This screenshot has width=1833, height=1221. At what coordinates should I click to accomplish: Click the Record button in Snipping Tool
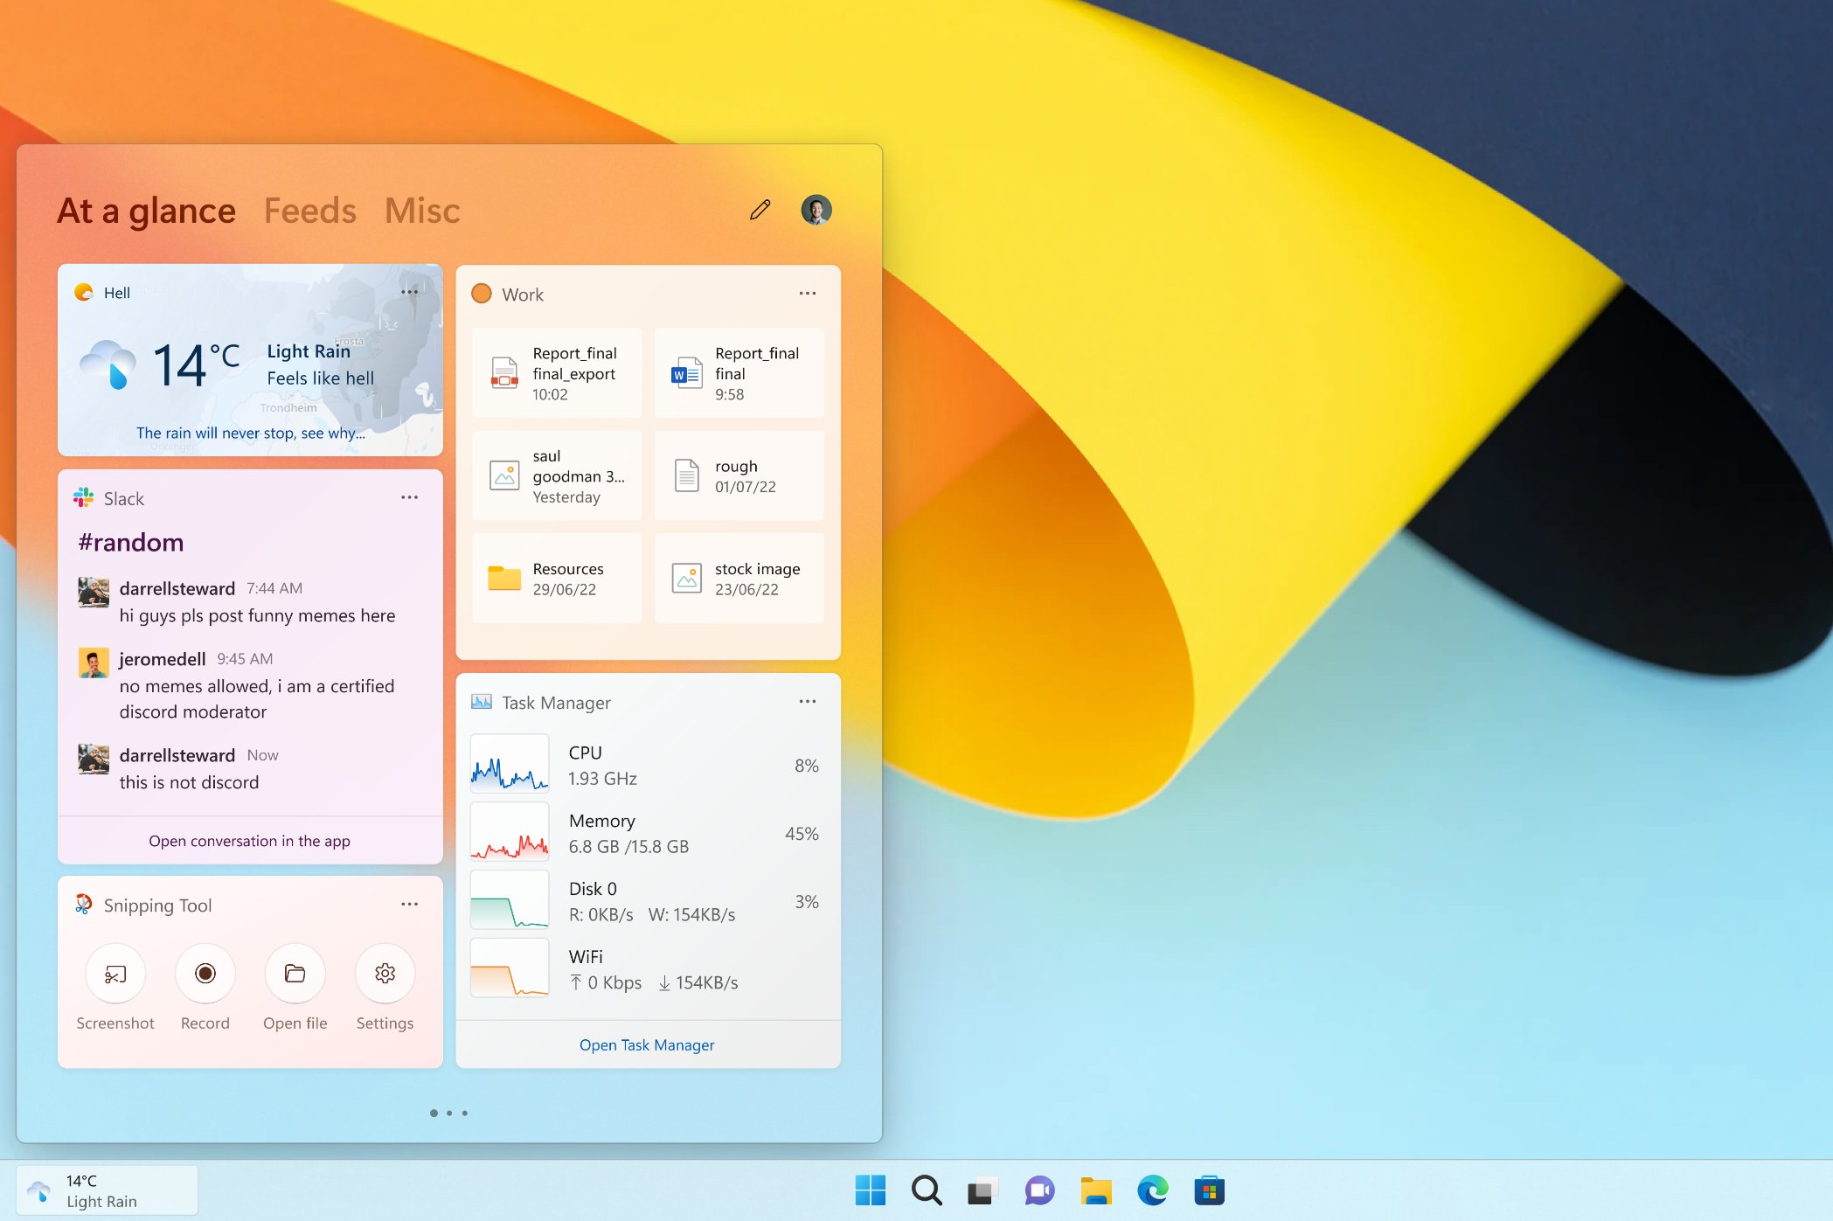pyautogui.click(x=205, y=974)
